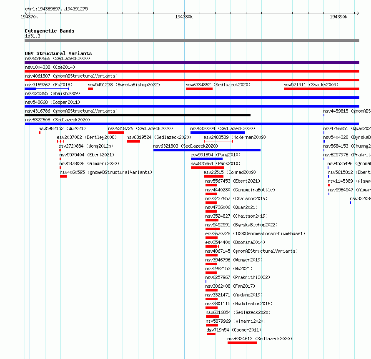Viewport: 371px width, 359px height.
Task: Click the red nsv6324613 variant bar
Action: click(242, 343)
